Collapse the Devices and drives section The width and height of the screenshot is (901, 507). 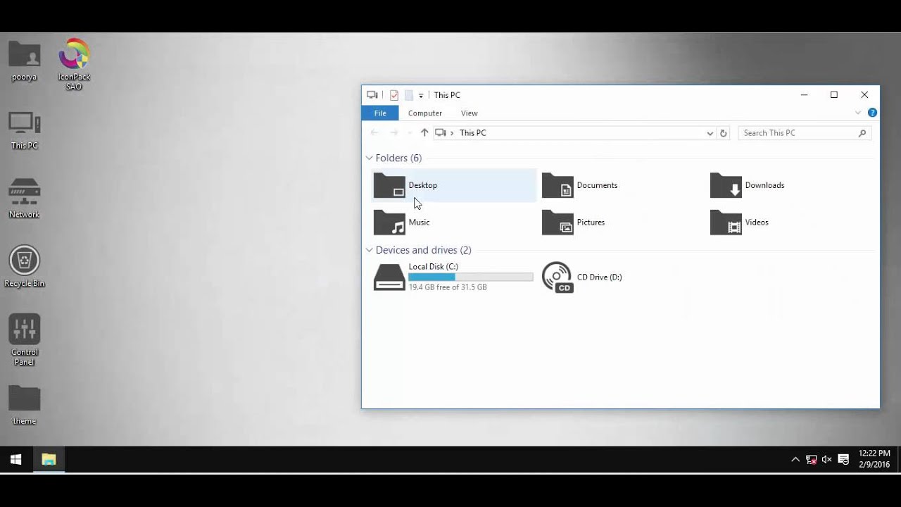(369, 250)
